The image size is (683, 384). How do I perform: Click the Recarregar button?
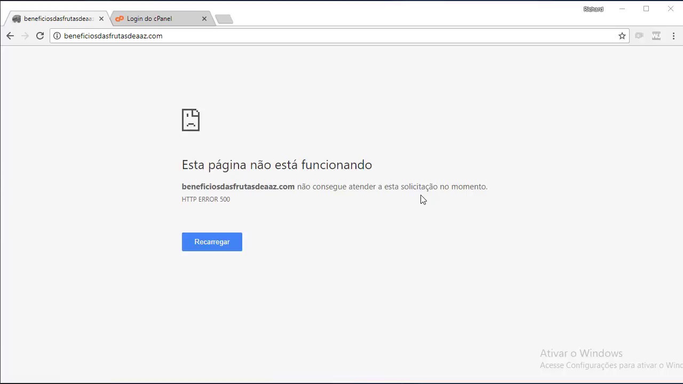point(212,242)
